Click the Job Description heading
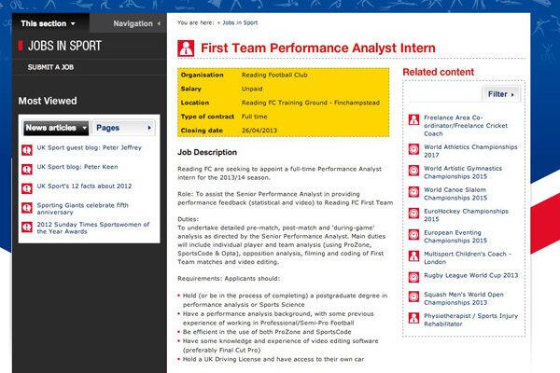Screen dimensions: 560x373 pos(207,152)
